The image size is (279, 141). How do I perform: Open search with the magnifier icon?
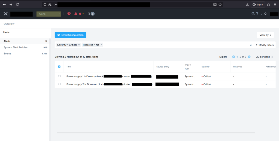(x=253, y=13)
